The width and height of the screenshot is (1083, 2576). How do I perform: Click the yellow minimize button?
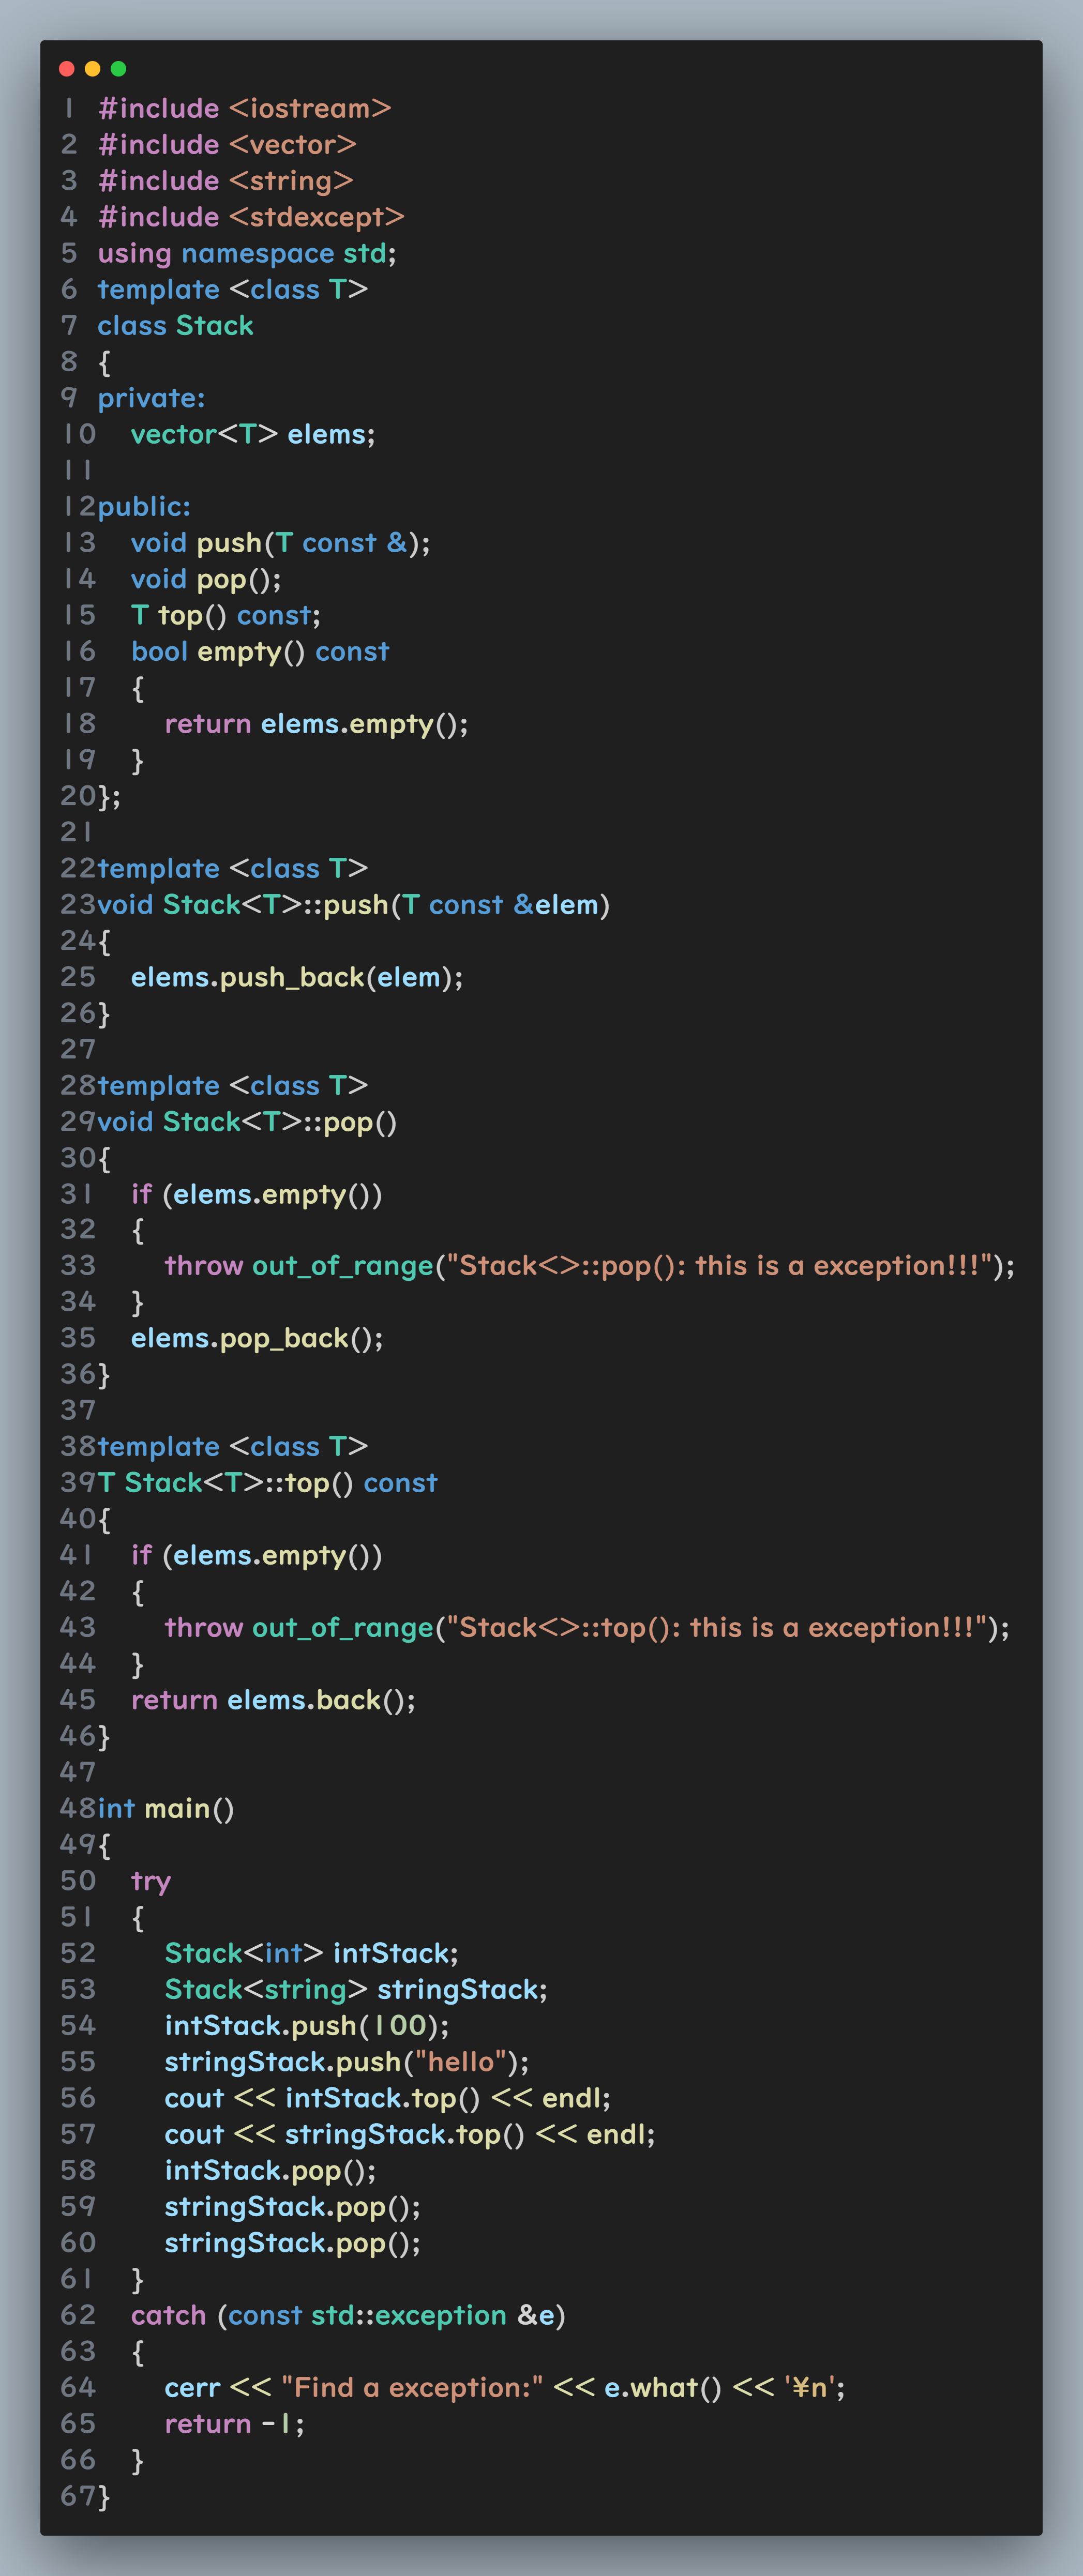click(92, 69)
